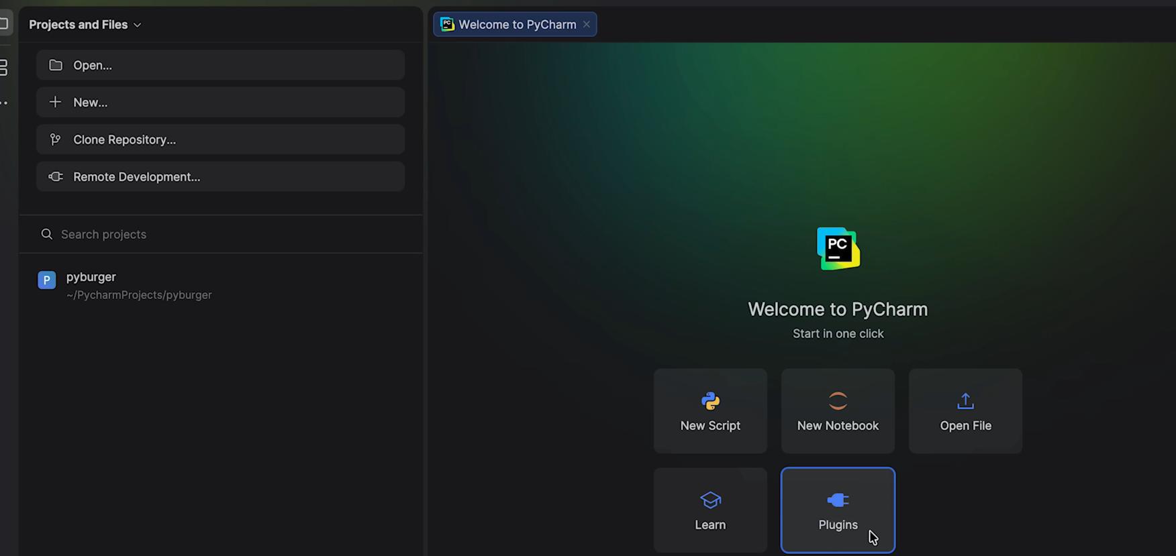1176x556 pixels.
Task: Click the Open File card
Action: click(965, 410)
